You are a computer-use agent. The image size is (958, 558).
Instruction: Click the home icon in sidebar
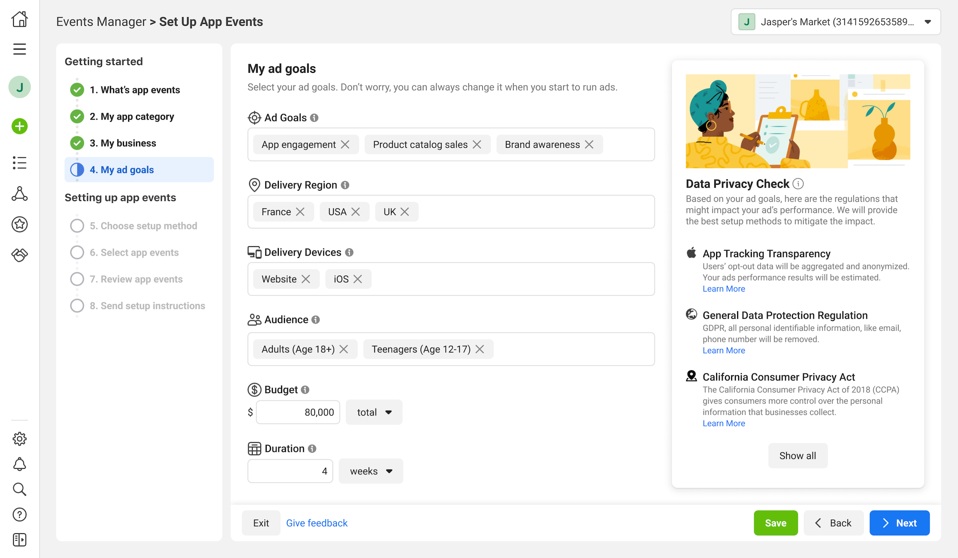tap(20, 20)
